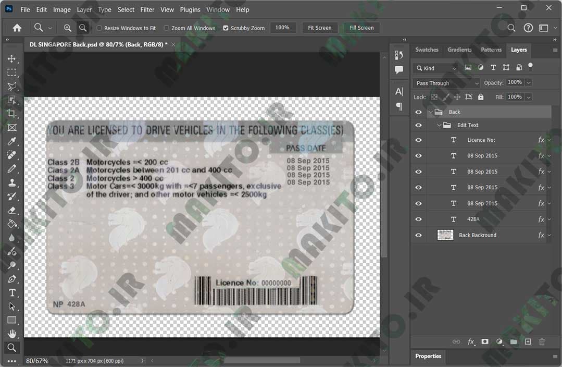Click the Zoom Out magnifier icon
This screenshot has height=367, width=562.
83,28
